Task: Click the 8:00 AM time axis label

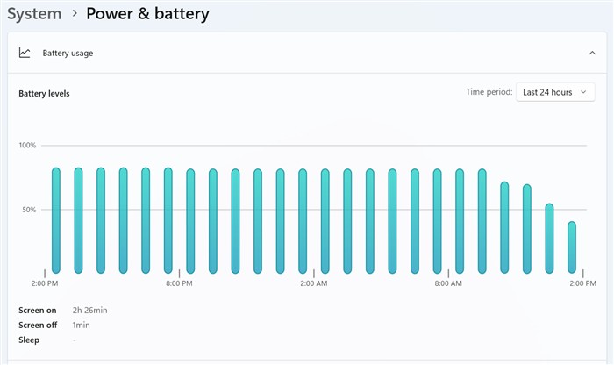Action: pos(448,283)
